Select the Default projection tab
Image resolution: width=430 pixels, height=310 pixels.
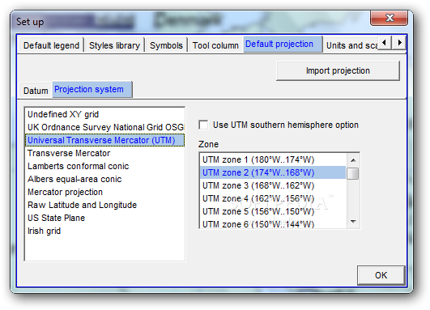283,44
